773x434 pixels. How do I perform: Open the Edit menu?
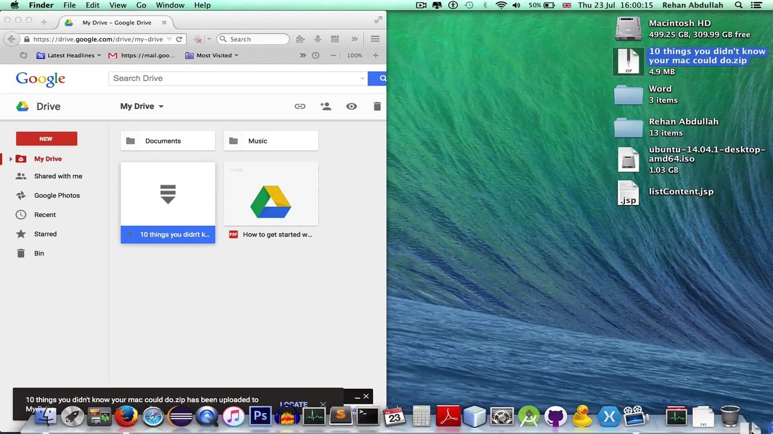coord(92,5)
